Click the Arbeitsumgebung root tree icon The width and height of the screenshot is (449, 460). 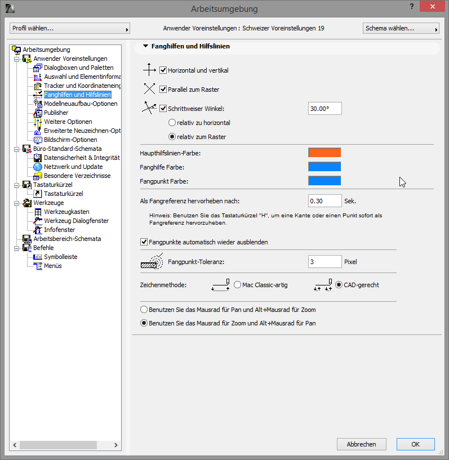(x=16, y=50)
